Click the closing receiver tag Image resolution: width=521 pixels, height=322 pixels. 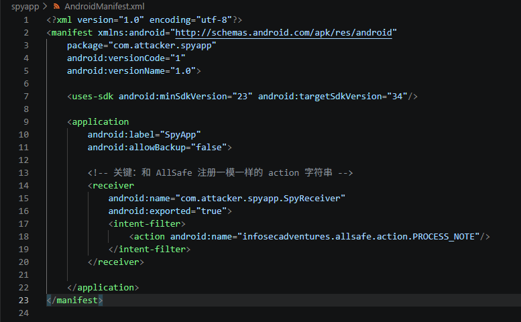116,262
